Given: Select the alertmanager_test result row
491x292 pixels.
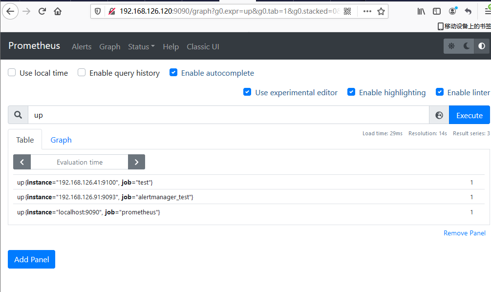Looking at the screenshot, I should click(249, 197).
